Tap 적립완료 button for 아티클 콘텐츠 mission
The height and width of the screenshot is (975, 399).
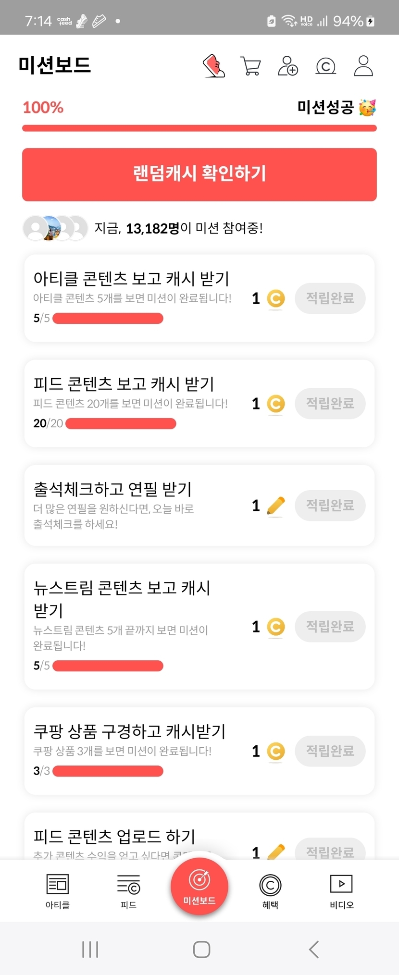(x=330, y=298)
